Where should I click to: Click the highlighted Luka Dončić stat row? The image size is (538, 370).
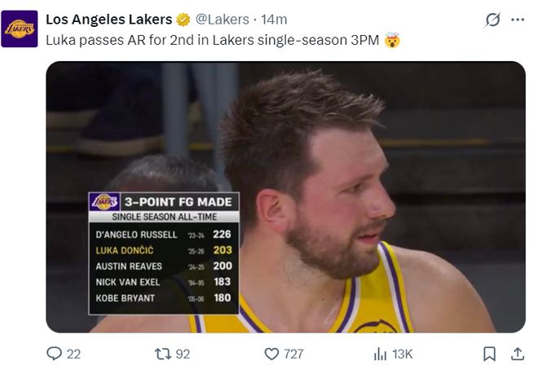pyautogui.click(x=163, y=250)
